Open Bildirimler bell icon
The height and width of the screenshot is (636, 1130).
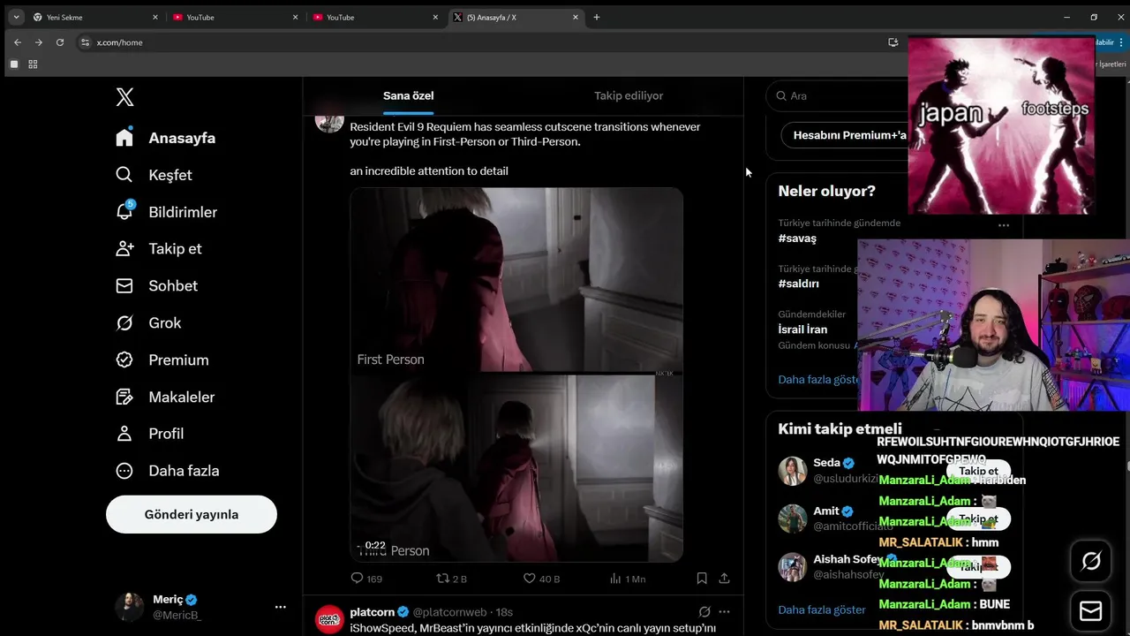(x=124, y=212)
